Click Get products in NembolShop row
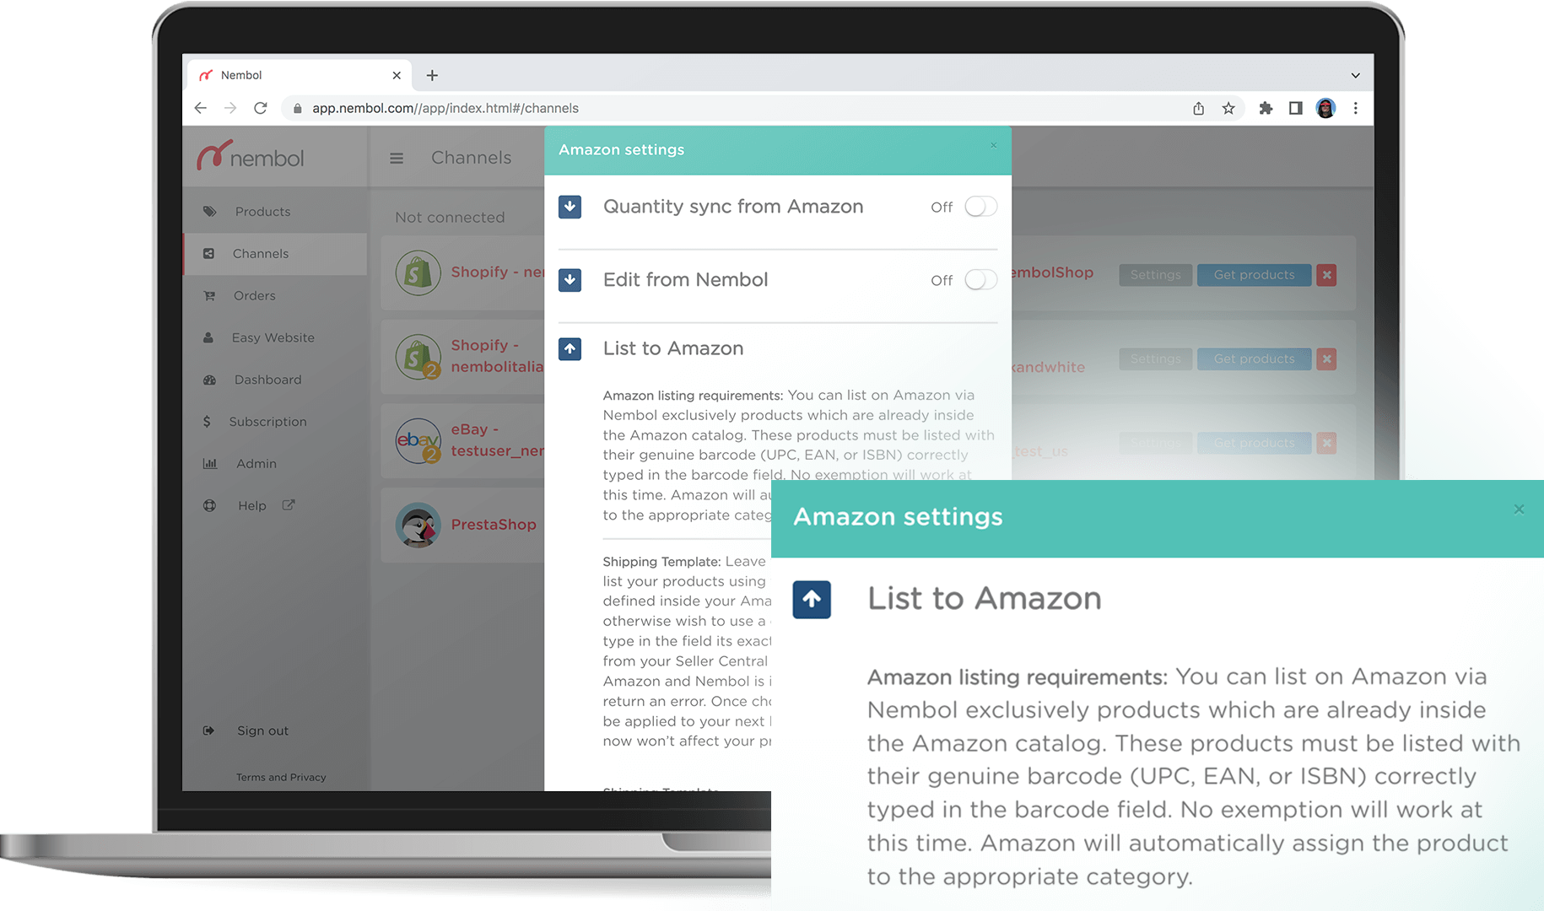The image size is (1544, 911). pyautogui.click(x=1254, y=275)
